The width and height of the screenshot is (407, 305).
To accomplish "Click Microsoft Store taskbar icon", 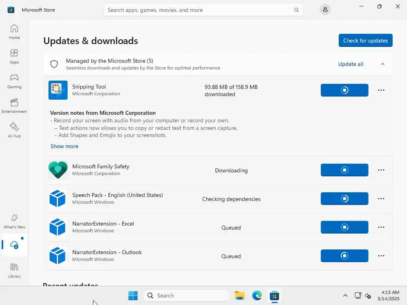I will point(274,295).
